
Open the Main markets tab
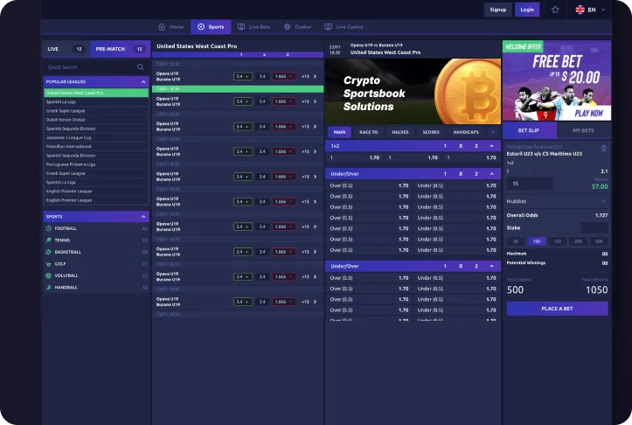339,132
